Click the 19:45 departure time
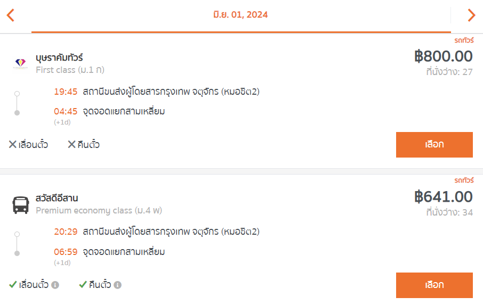 [x=66, y=92]
